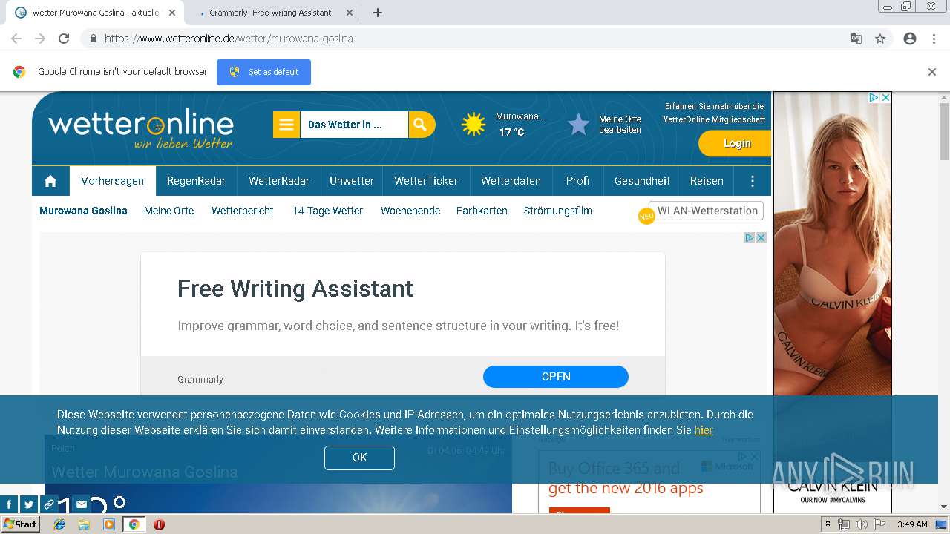The width and height of the screenshot is (950, 534).
Task: Open the Wetterbericht link
Action: tap(243, 211)
